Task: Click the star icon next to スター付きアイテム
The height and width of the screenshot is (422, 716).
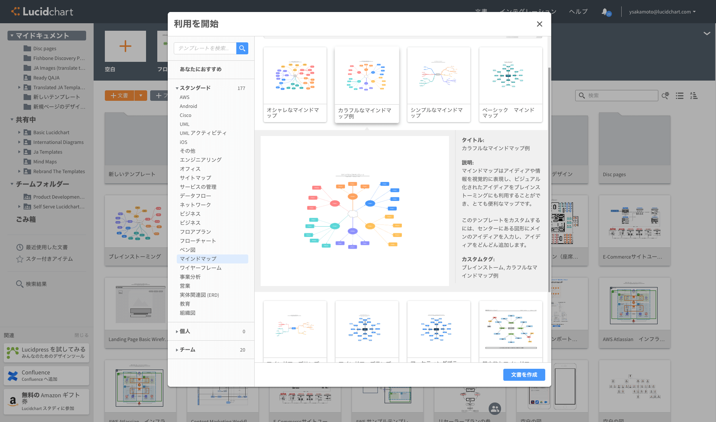Action: pyautogui.click(x=20, y=259)
